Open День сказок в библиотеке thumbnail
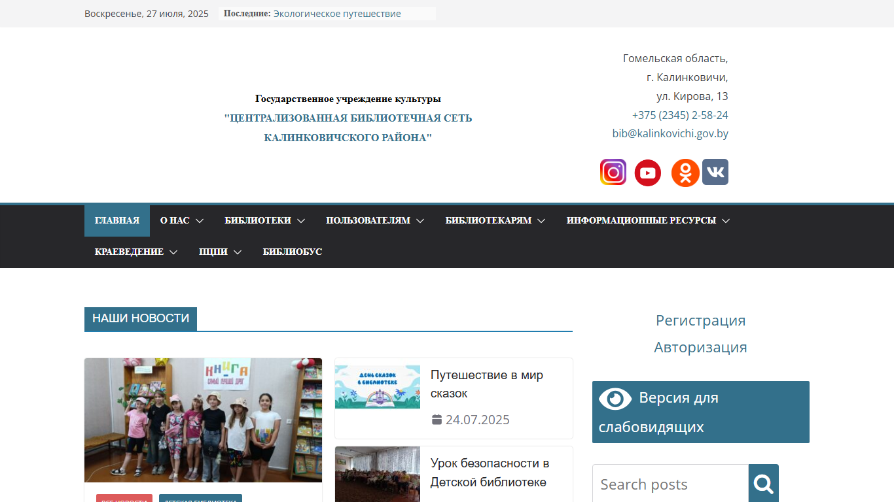894x502 pixels. [x=378, y=387]
